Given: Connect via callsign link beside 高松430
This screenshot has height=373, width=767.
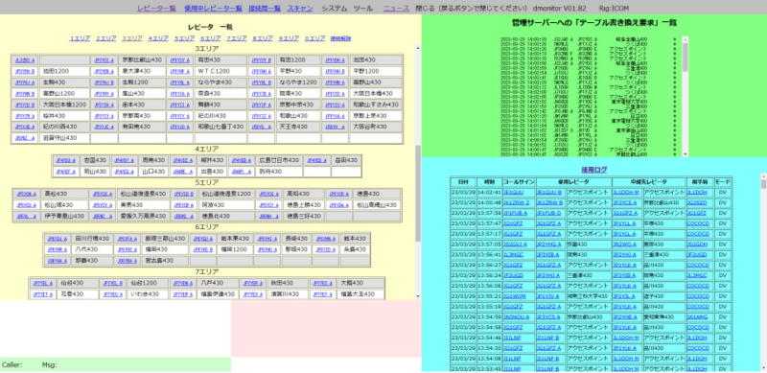Looking at the screenshot, I should coord(27,194).
